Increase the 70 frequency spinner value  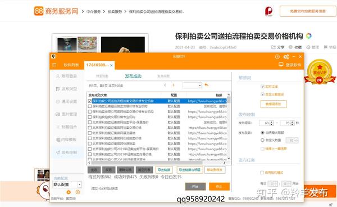click(x=292, y=122)
